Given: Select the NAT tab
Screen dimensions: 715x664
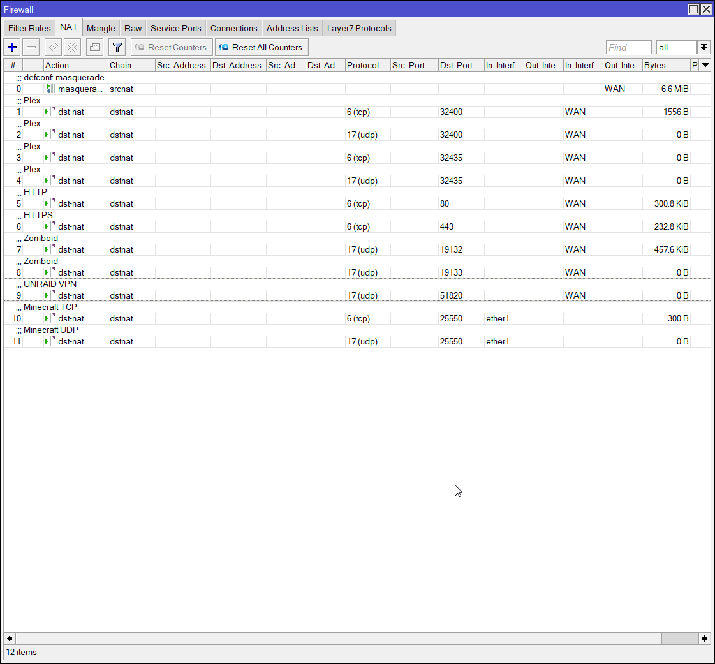Looking at the screenshot, I should (x=69, y=27).
